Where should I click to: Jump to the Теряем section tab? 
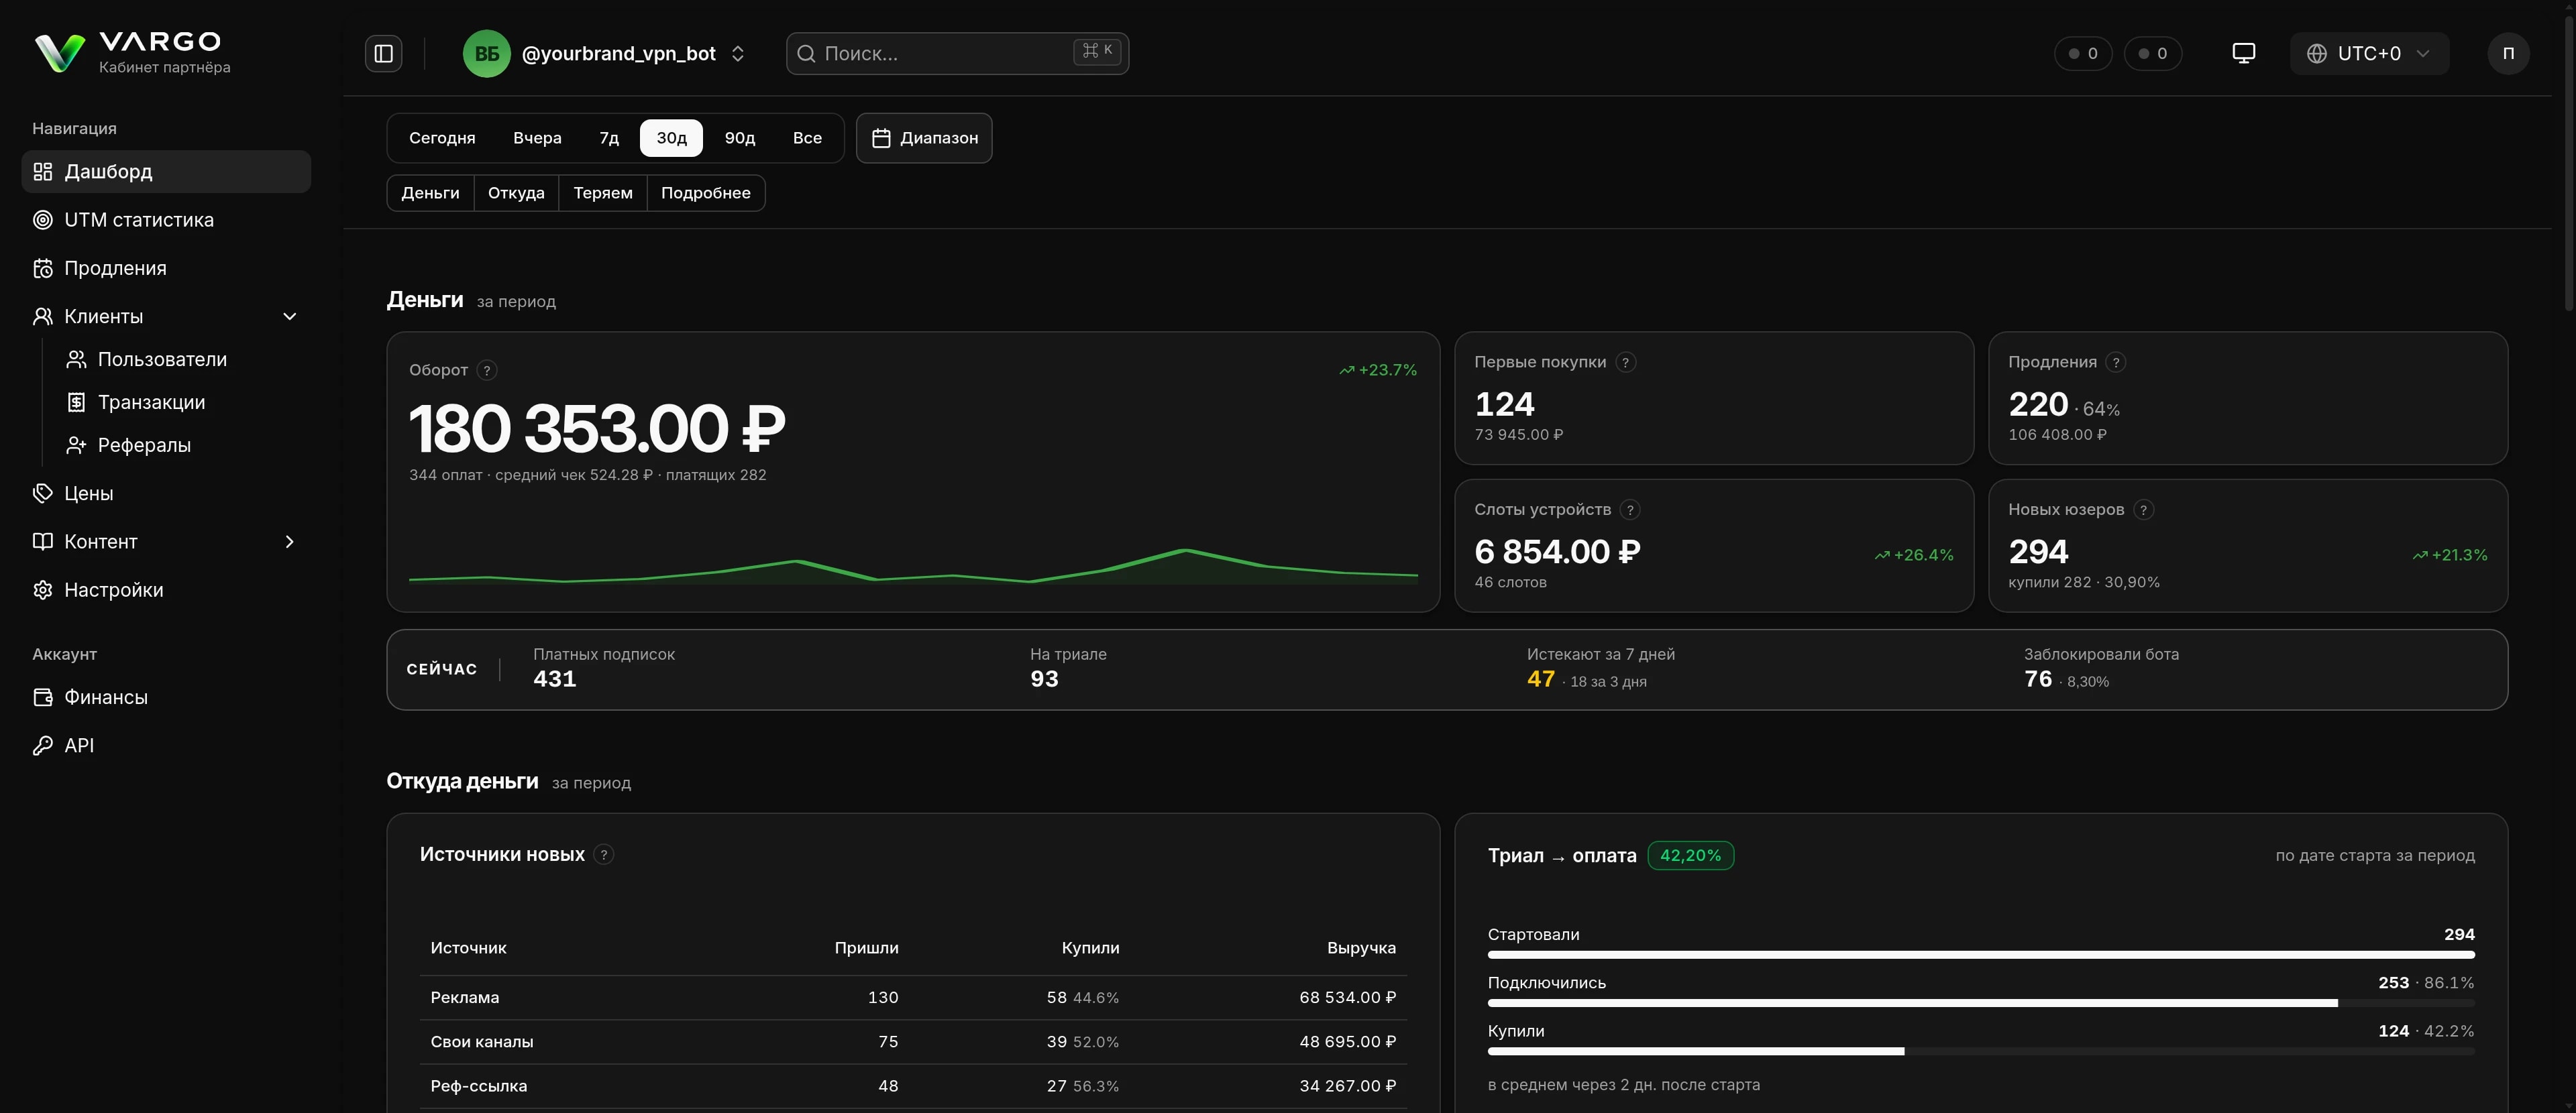coord(603,194)
